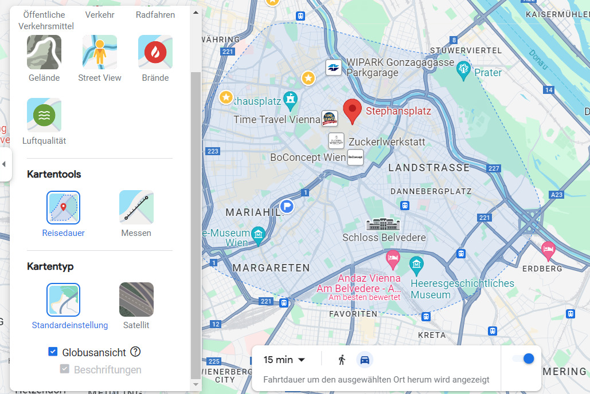Switch travel mode to walking
Viewport: 590px width, 394px height.
click(x=342, y=360)
